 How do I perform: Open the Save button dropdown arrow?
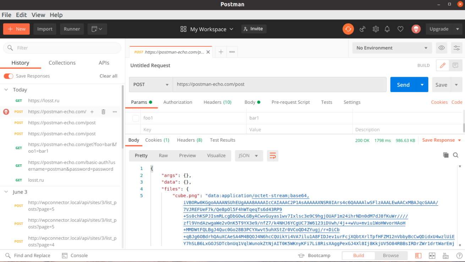(456, 85)
